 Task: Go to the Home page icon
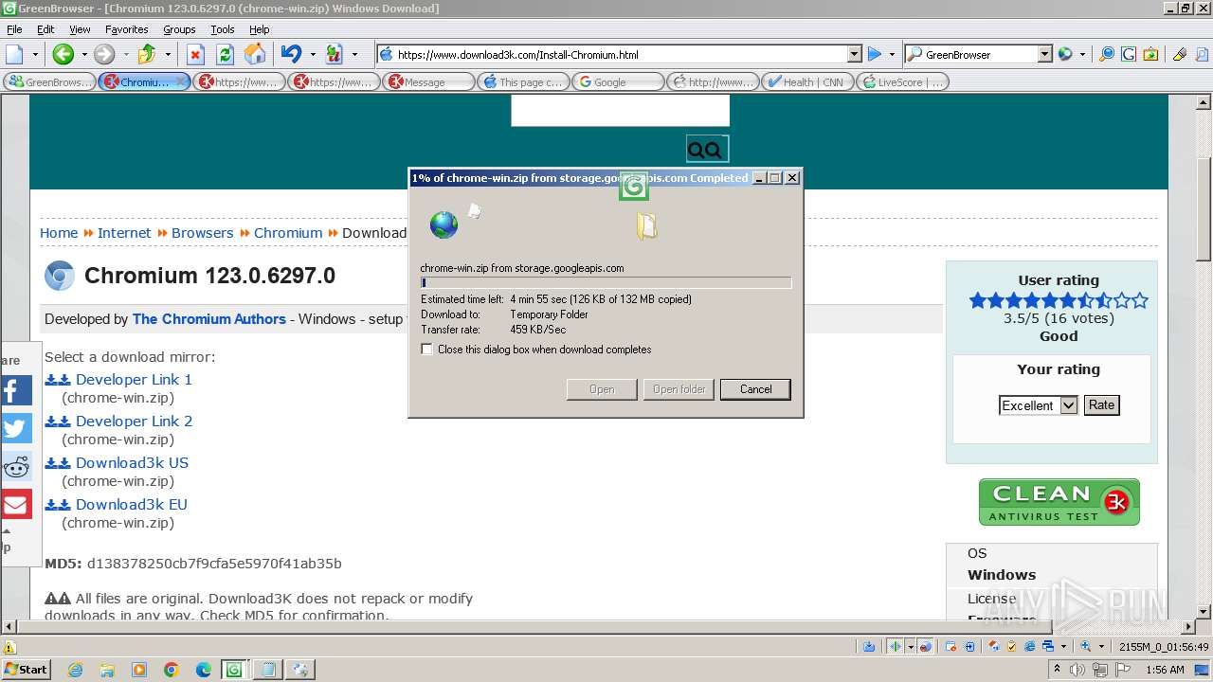pos(255,54)
